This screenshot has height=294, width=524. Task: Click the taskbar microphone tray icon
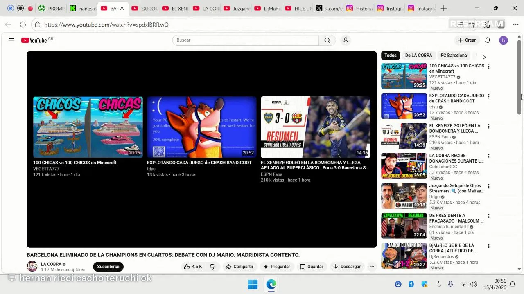tap(450, 284)
